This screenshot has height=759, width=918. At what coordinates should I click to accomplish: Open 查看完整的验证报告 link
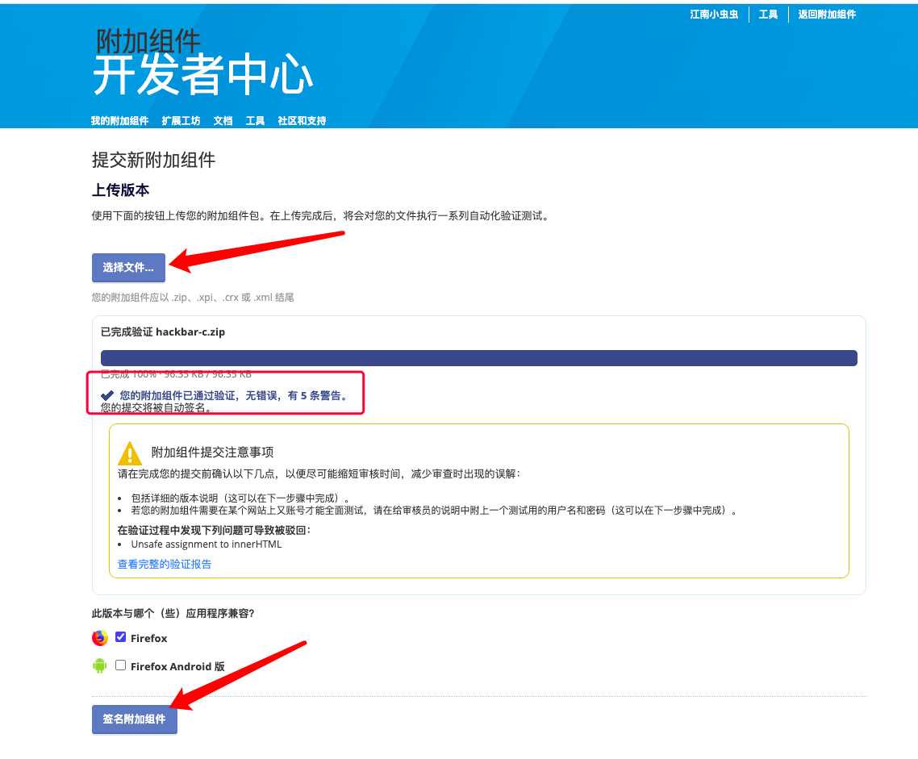165,564
